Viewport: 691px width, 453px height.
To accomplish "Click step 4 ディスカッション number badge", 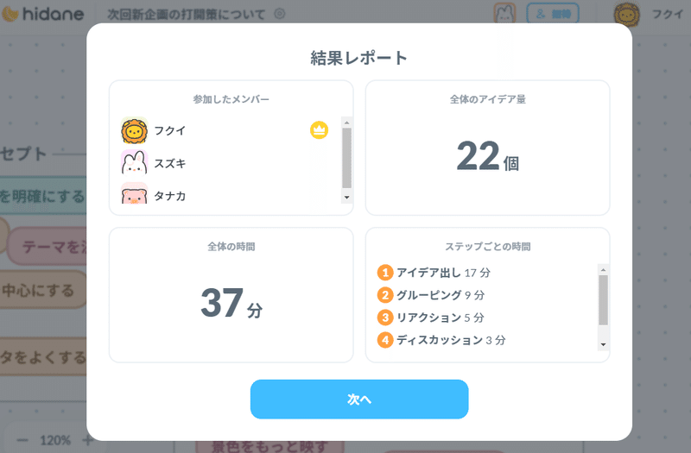I will pos(385,340).
